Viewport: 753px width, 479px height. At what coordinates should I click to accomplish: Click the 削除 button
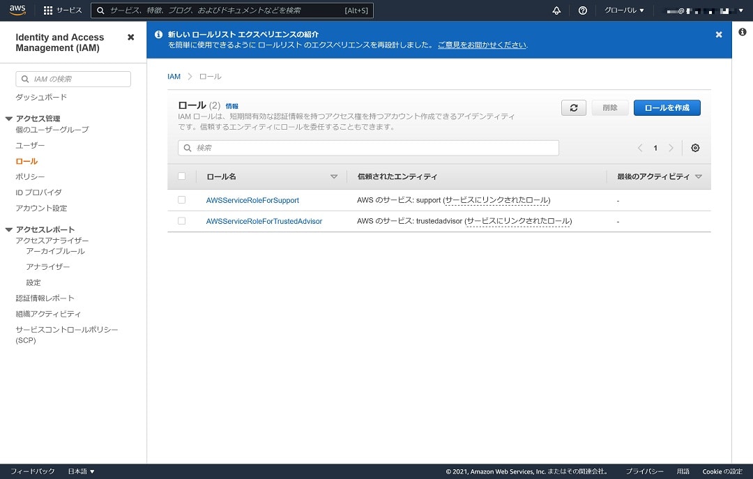tap(610, 107)
